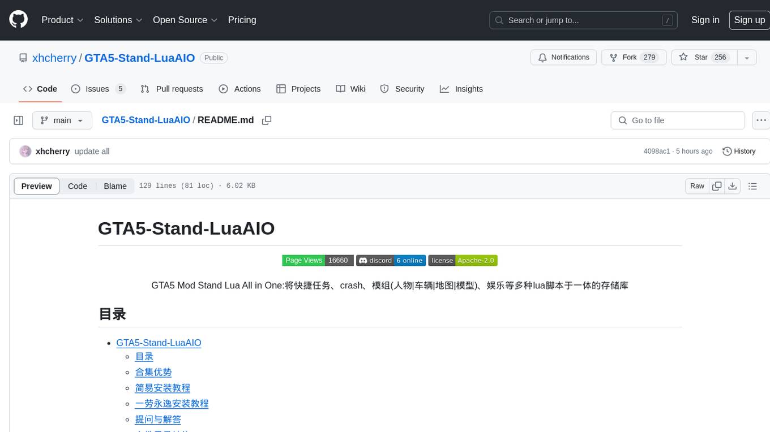The image size is (770, 432).
Task: Open the main branch selector
Action: (62, 120)
